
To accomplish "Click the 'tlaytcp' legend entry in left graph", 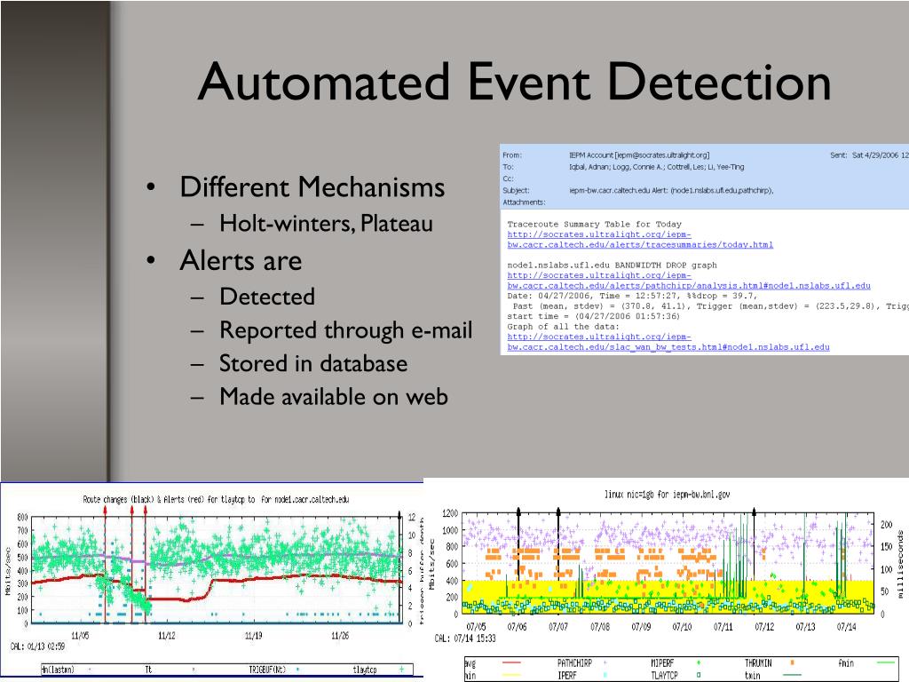I will [x=365, y=670].
